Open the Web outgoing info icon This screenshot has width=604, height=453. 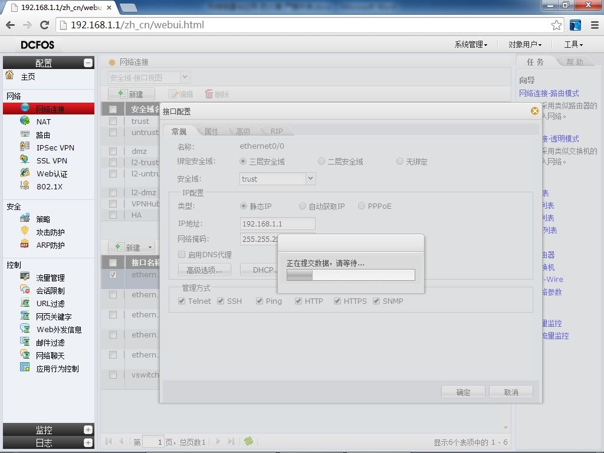pos(25,329)
